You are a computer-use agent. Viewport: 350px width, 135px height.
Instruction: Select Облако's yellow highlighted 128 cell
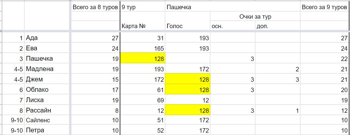[188, 89]
